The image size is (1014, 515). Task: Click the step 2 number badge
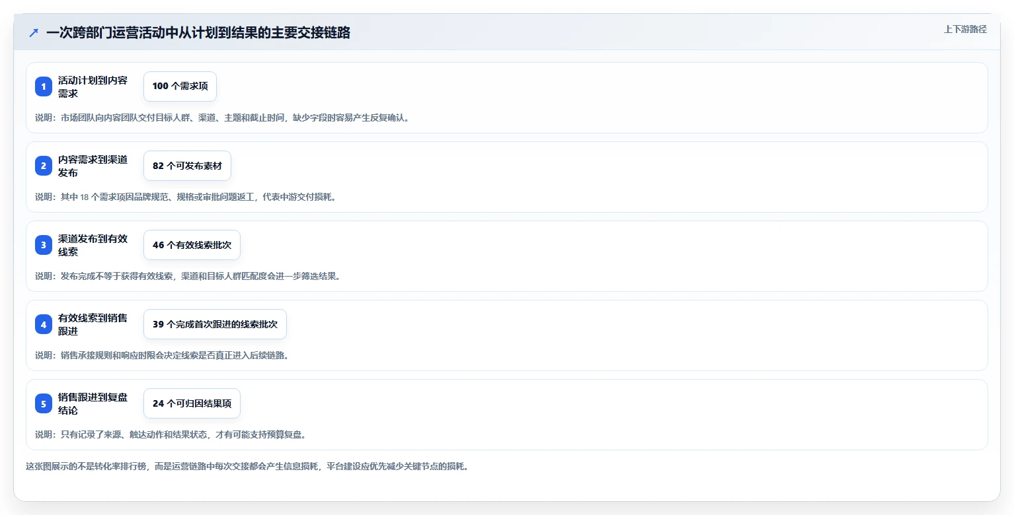click(44, 166)
